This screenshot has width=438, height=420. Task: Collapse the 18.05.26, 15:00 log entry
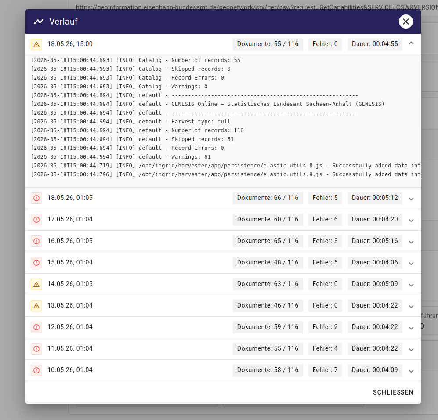(411, 43)
